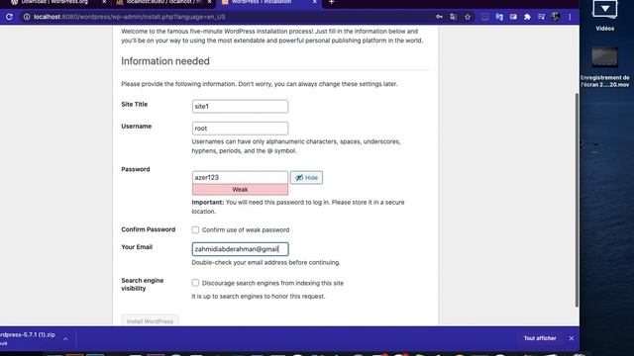The width and height of the screenshot is (634, 356).
Task: Click the page vertical scrollbar
Action: 577,200
